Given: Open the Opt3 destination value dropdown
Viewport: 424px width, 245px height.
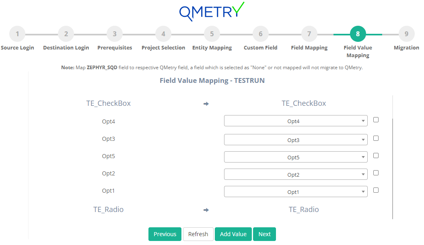Looking at the screenshot, I should (x=296, y=140).
